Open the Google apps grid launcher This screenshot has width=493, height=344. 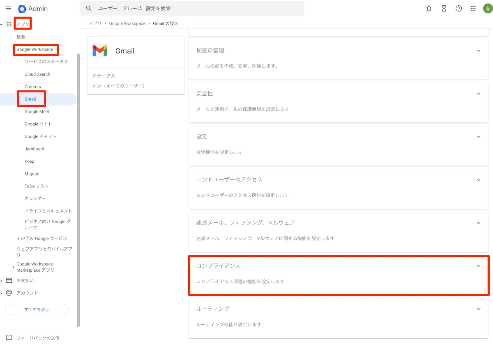473,8
